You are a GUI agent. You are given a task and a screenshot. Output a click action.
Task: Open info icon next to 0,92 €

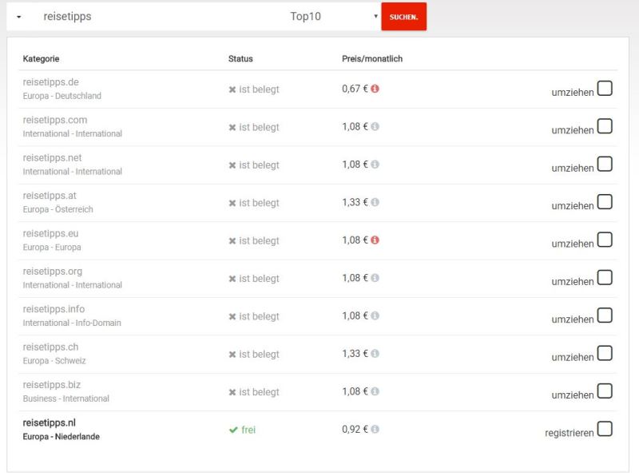tap(375, 429)
